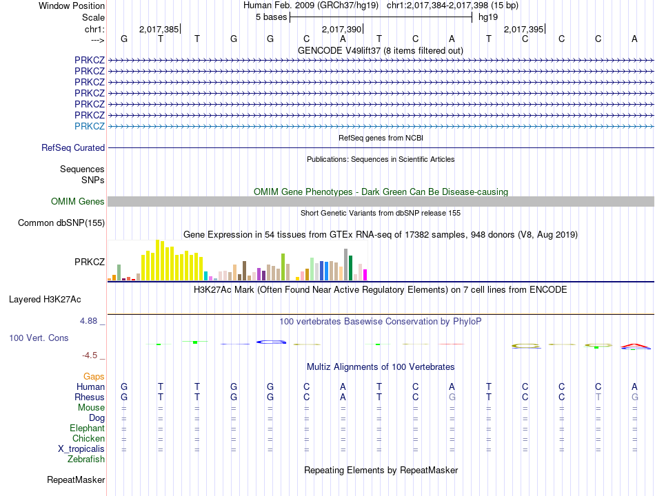Select the X_tropicalis species row label

[x=81, y=449]
